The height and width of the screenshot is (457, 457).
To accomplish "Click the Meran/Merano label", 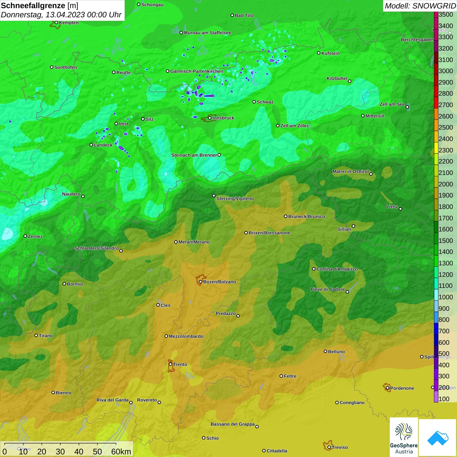I will click(194, 242).
